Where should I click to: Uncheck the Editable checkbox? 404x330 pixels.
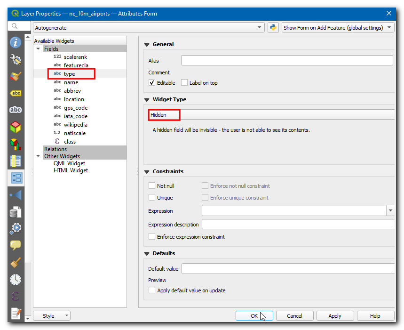click(152, 83)
